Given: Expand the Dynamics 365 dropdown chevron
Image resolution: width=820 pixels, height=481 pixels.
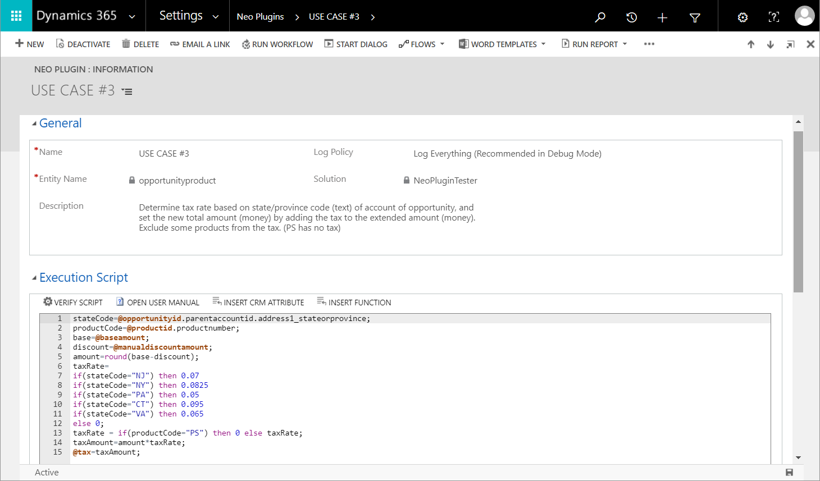Looking at the screenshot, I should coord(132,17).
